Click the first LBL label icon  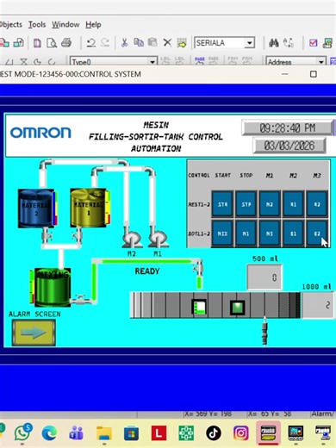point(165,60)
